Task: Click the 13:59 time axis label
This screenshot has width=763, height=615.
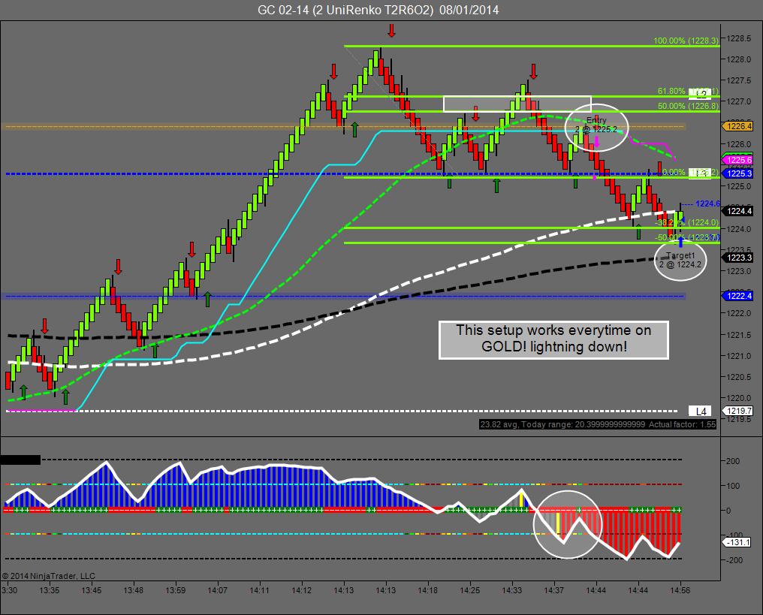Action: click(x=175, y=591)
